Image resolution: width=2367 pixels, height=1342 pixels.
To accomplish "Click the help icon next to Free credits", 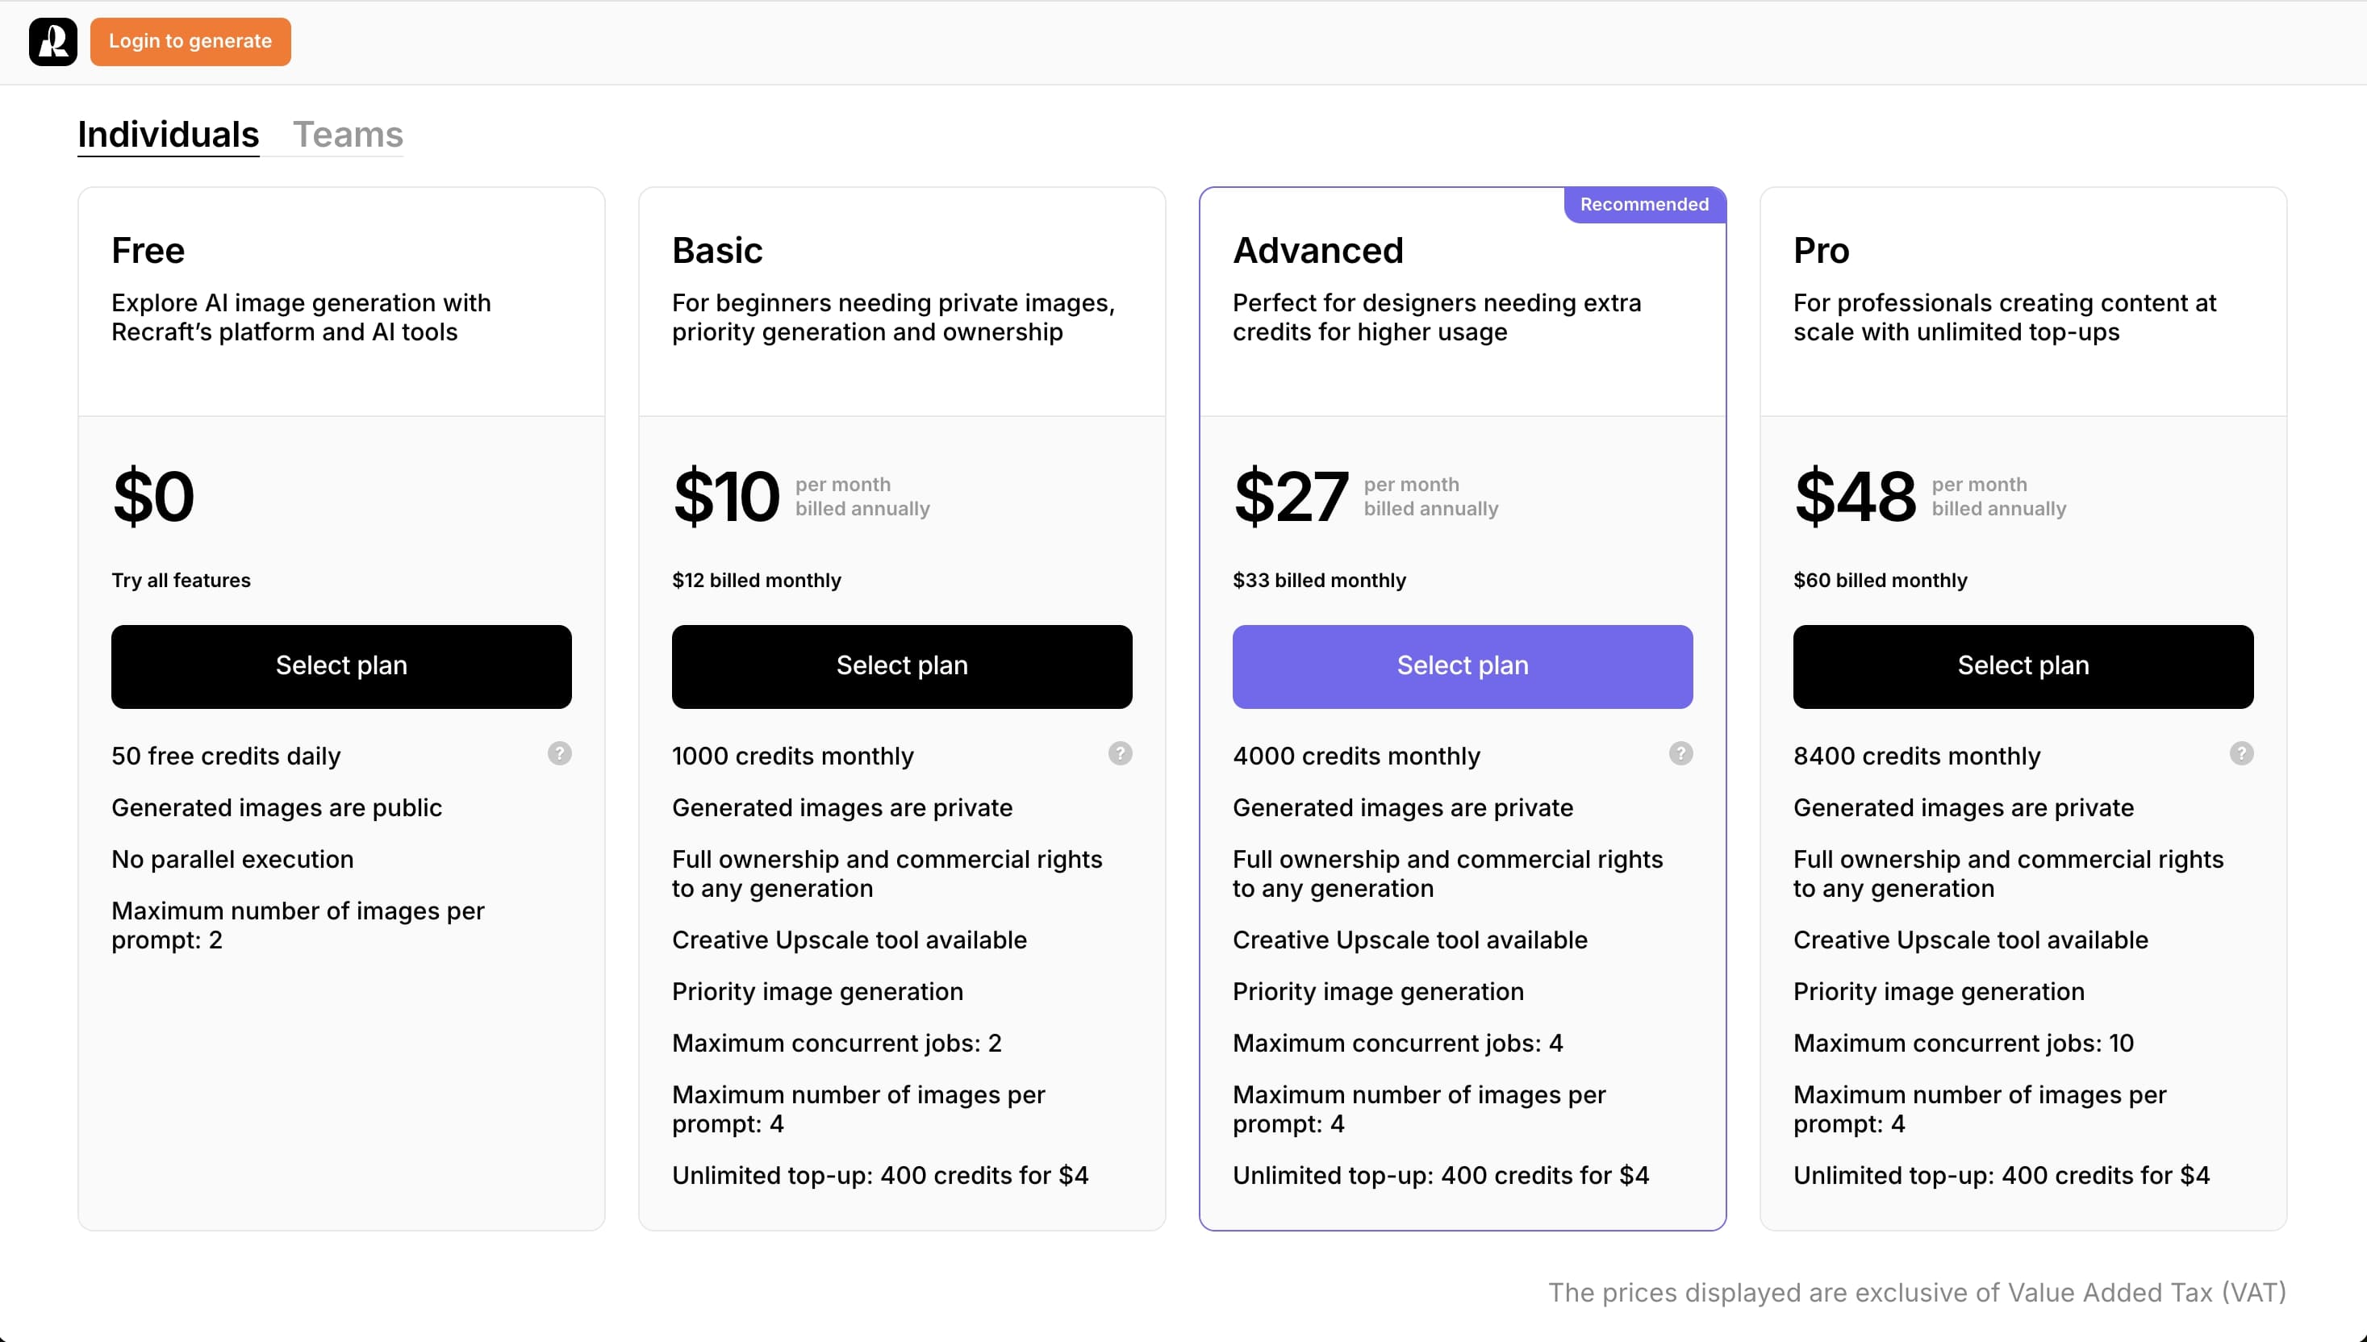I will point(559,754).
